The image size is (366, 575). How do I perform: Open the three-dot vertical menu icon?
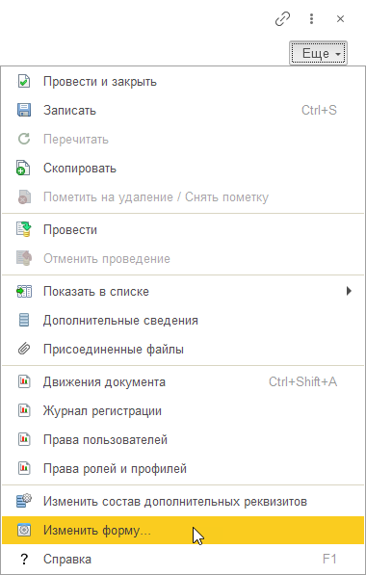pos(311,18)
